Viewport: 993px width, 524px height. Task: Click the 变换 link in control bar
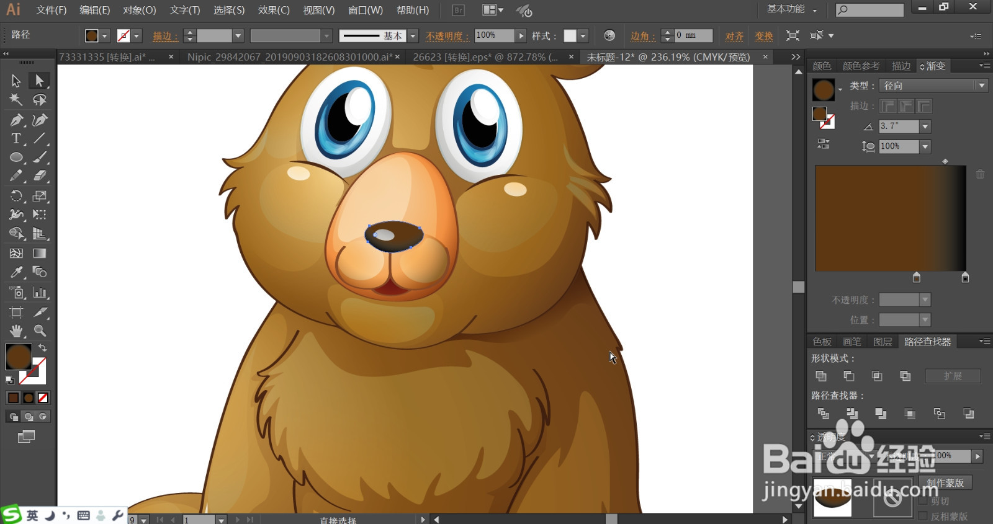click(764, 36)
